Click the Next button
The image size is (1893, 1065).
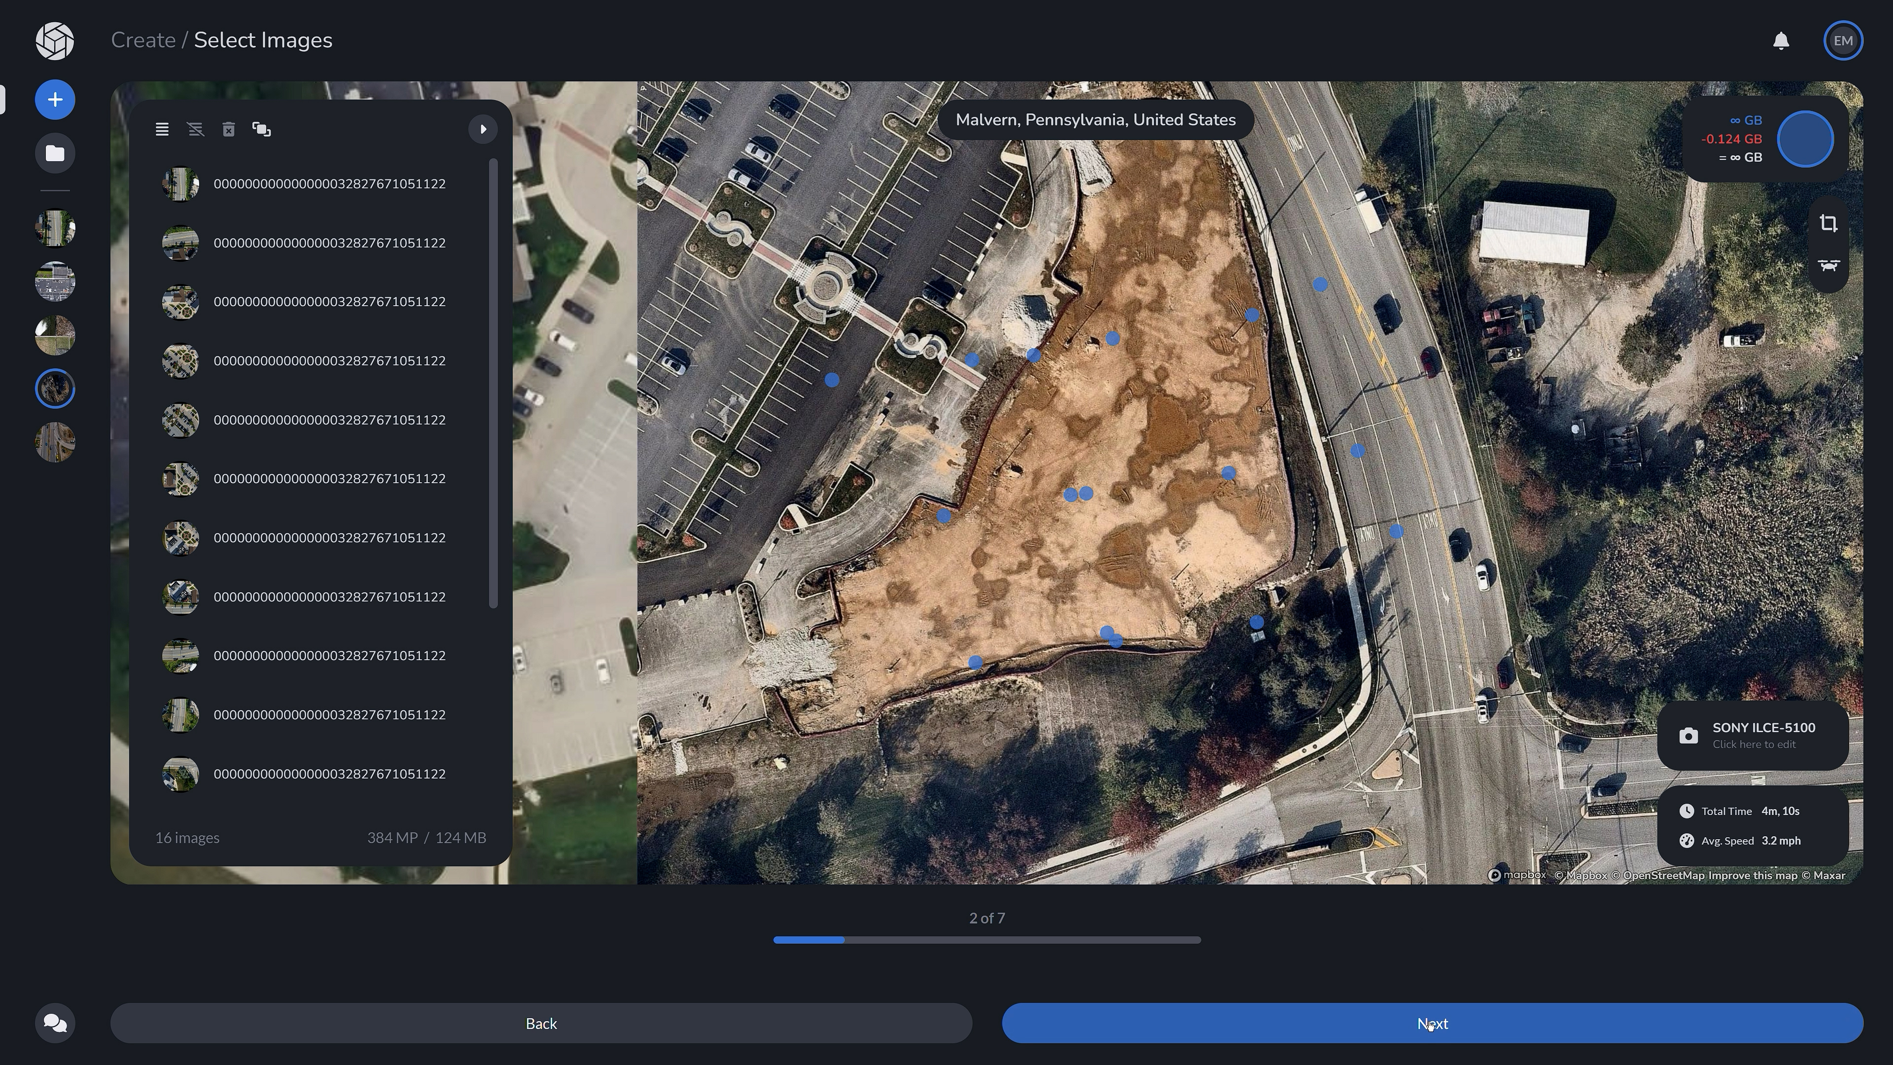click(x=1432, y=1023)
